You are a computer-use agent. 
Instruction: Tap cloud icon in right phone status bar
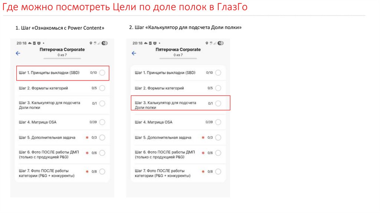coord(145,43)
